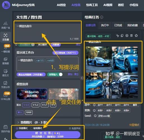Screen dimensions: 144x140
Task: Open 我的作品 gallery in the sidebar
Action: (6, 129)
